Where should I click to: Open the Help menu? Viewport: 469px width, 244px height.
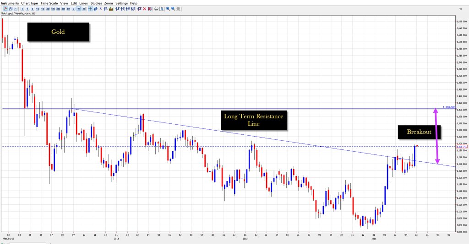[134, 3]
